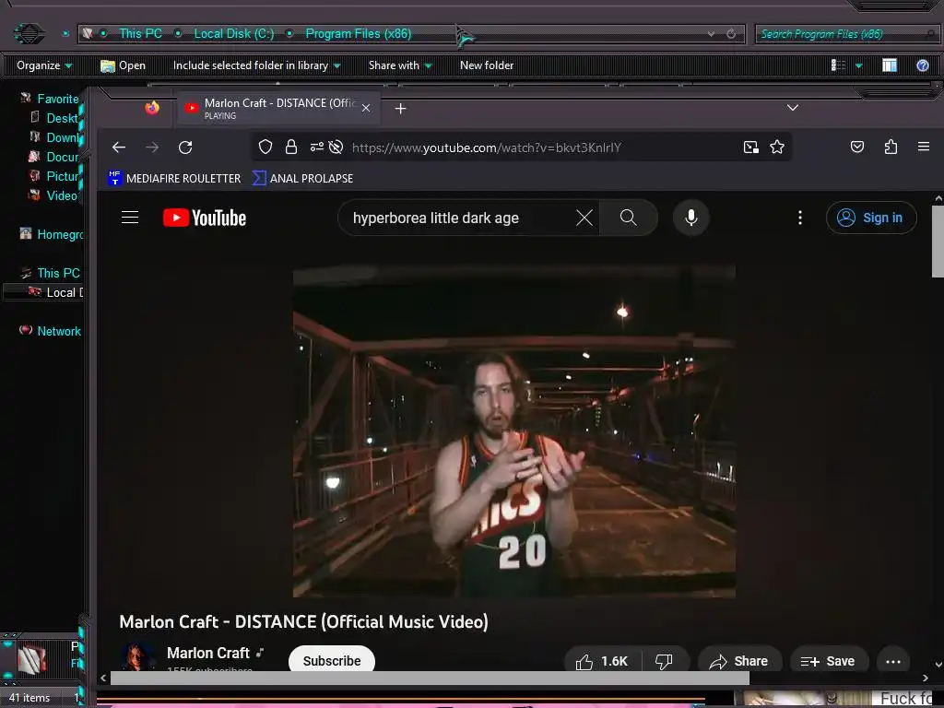Open site permissions icon in address bar
The image size is (944, 708).
(x=317, y=147)
